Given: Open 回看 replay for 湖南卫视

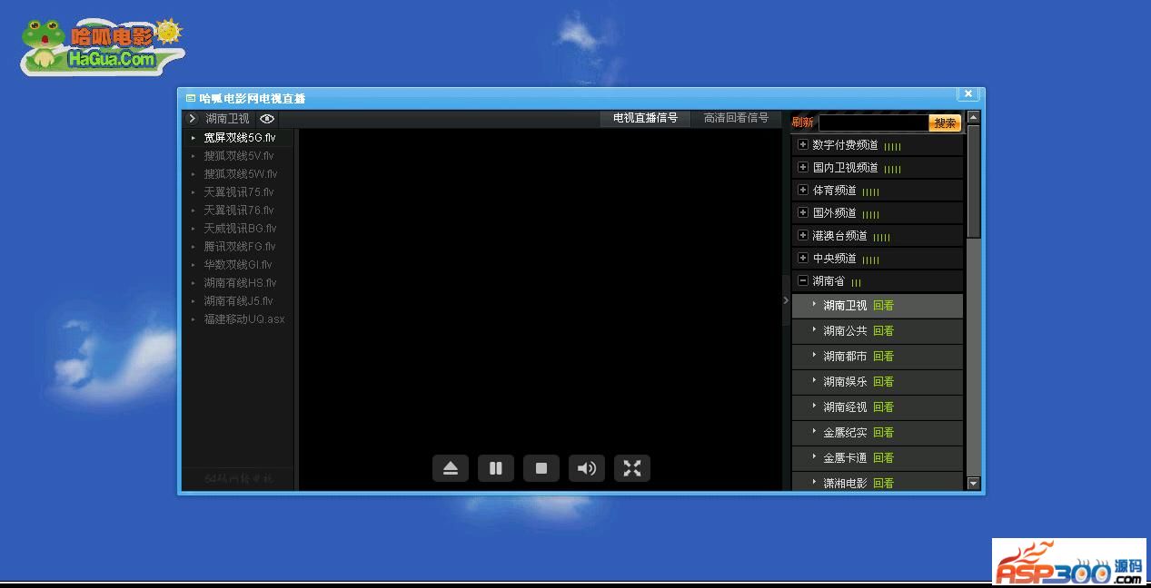Looking at the screenshot, I should coord(883,306).
